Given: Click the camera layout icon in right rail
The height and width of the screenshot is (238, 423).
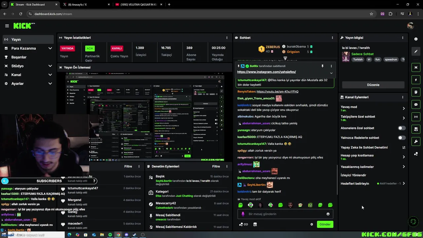Looking at the screenshot, I should 416,129.
